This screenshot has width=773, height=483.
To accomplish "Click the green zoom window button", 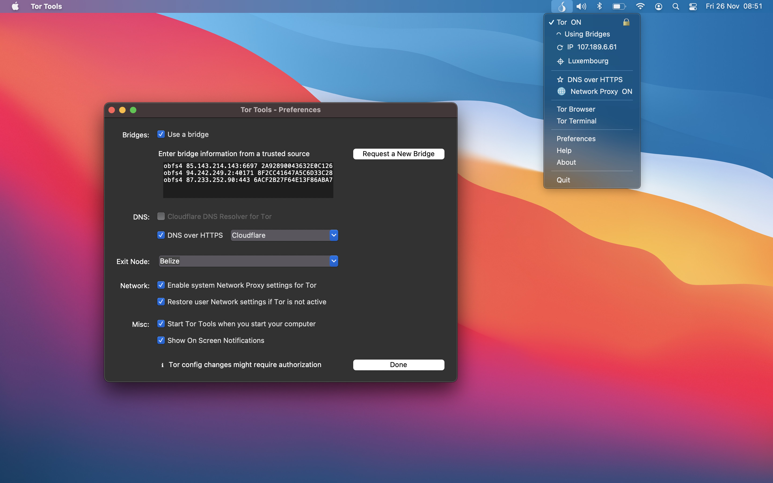I will (x=133, y=110).
